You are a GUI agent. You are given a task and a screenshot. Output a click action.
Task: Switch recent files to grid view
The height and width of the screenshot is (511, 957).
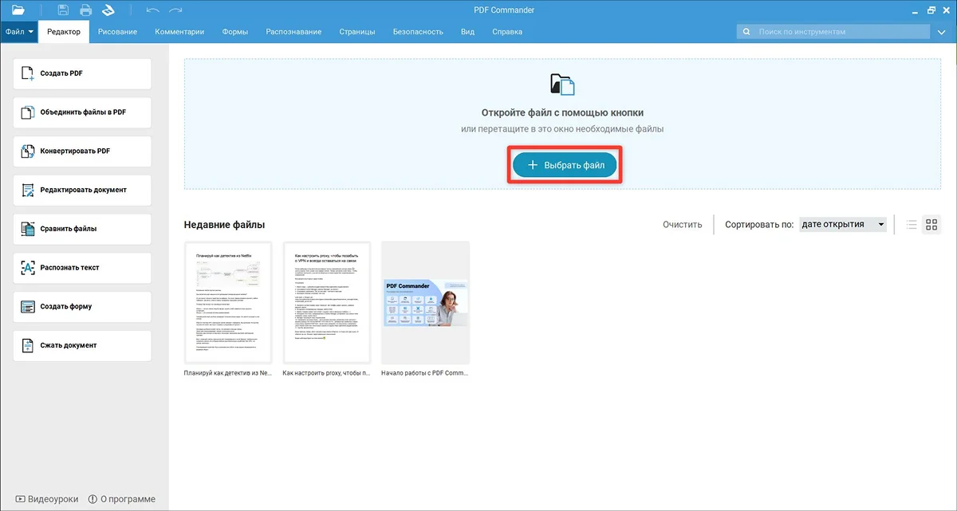pos(931,225)
